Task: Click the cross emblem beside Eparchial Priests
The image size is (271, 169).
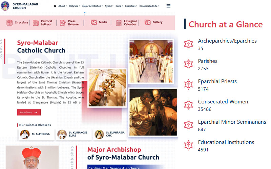Action: pyautogui.click(x=188, y=84)
